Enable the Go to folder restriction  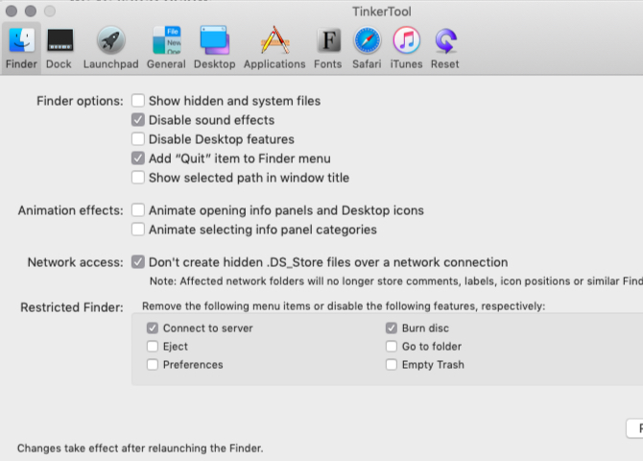(x=392, y=347)
